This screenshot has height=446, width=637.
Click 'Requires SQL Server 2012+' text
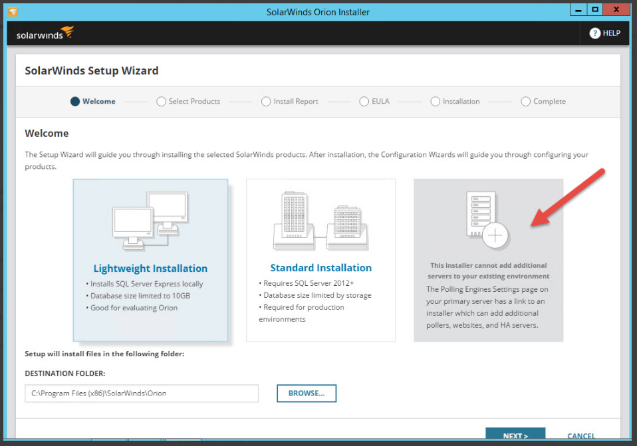(x=309, y=283)
